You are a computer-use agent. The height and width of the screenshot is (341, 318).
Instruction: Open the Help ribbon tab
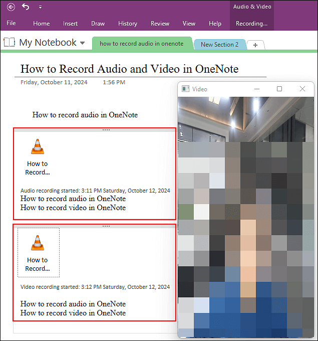215,23
